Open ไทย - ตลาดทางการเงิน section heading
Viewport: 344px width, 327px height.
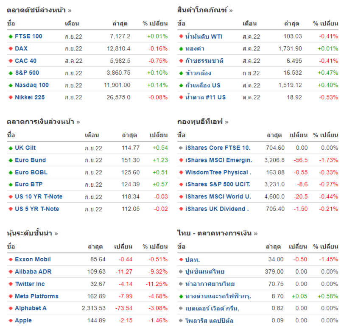tap(214, 233)
